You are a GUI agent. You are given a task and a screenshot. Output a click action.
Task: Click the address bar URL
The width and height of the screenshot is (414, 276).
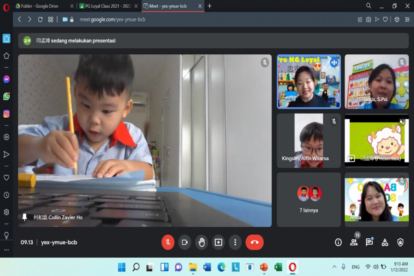(x=112, y=19)
